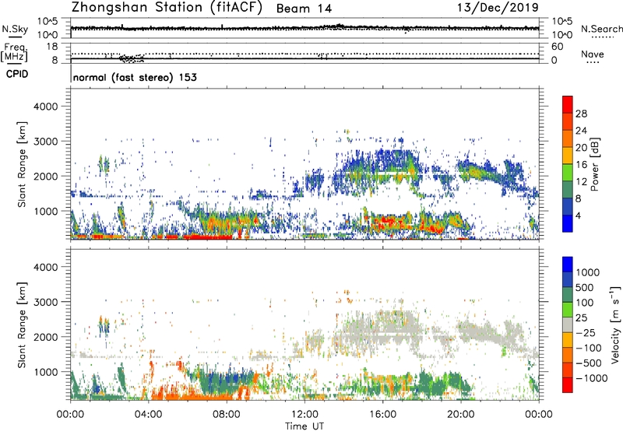The height and width of the screenshot is (431, 623).
Task: Select 'normal (fast stereo) 153' mode text
Action: click(x=135, y=77)
